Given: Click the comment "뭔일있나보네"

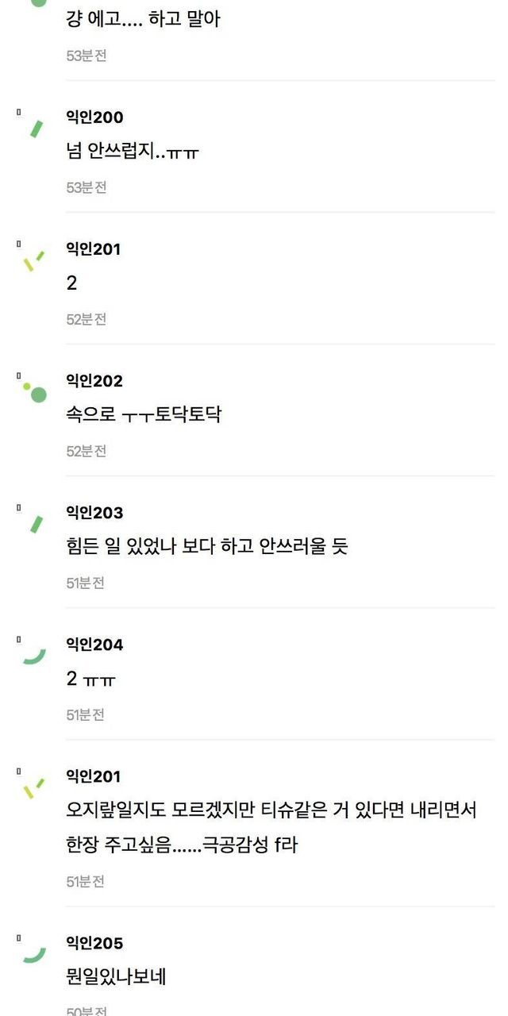Looking at the screenshot, I should [x=116, y=976].
